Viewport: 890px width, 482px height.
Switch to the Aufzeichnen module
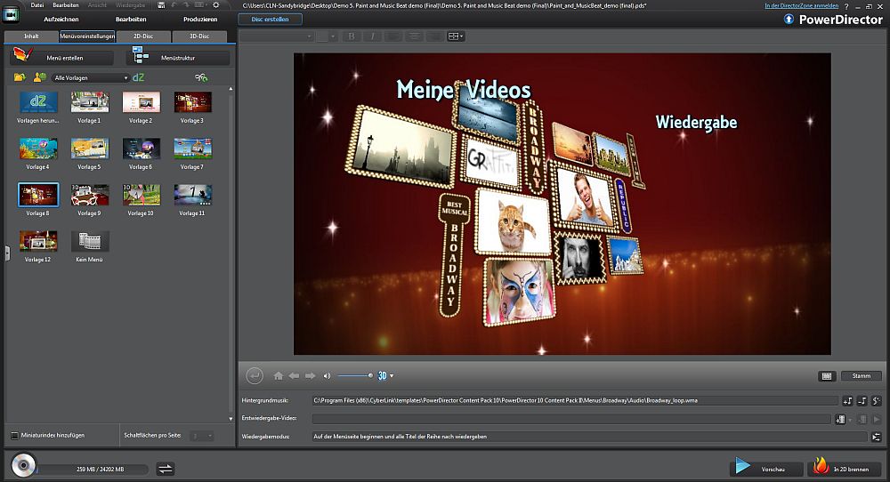coord(61,20)
